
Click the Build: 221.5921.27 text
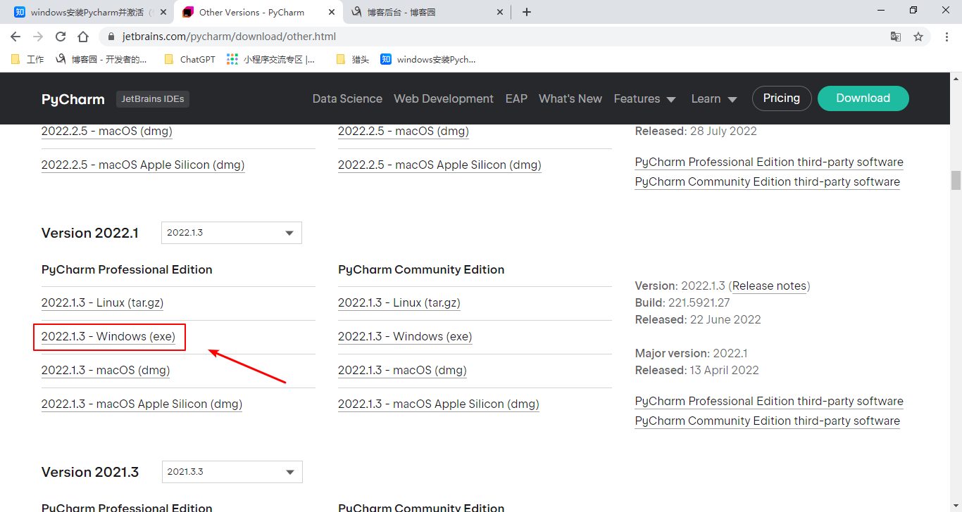point(682,302)
